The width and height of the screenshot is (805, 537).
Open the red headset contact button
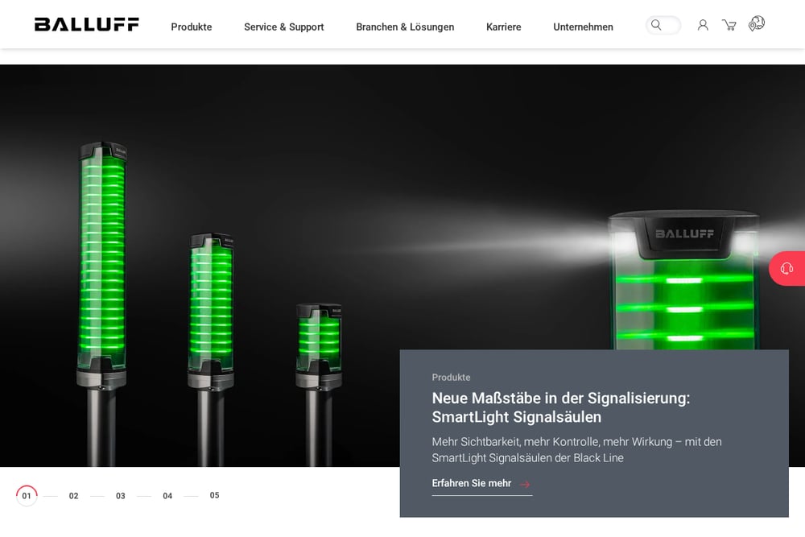pyautogui.click(x=786, y=269)
